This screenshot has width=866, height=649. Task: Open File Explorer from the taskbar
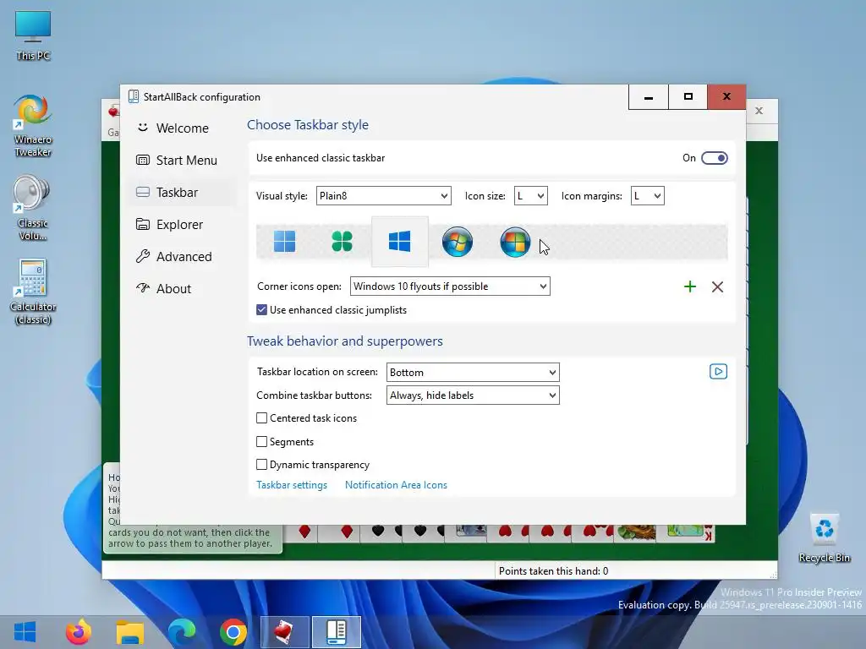(129, 632)
